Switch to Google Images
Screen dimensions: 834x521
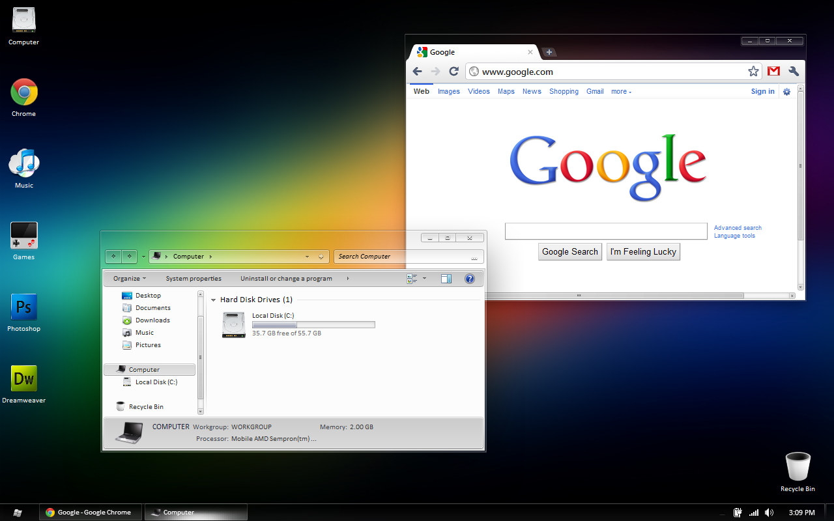tap(449, 92)
